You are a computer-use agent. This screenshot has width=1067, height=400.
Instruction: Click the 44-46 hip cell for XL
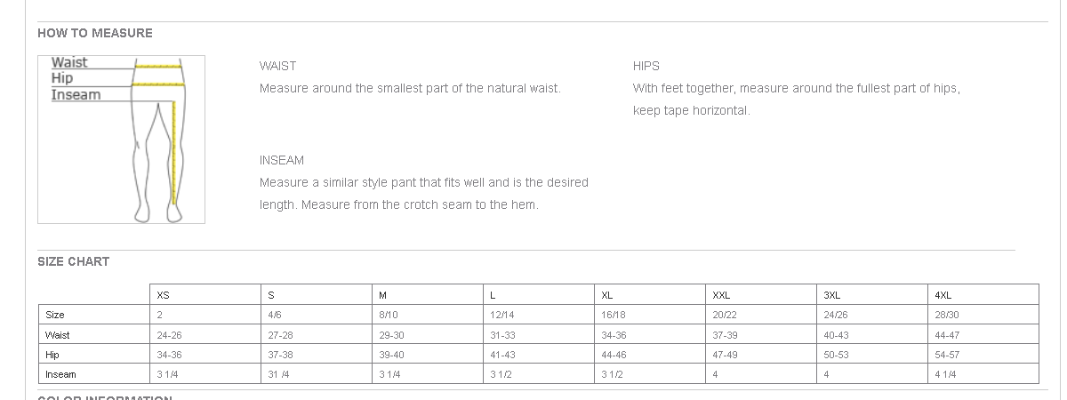614,355
